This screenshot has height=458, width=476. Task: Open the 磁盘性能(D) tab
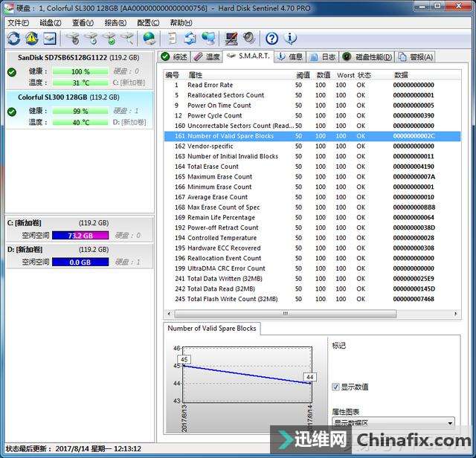(x=367, y=57)
